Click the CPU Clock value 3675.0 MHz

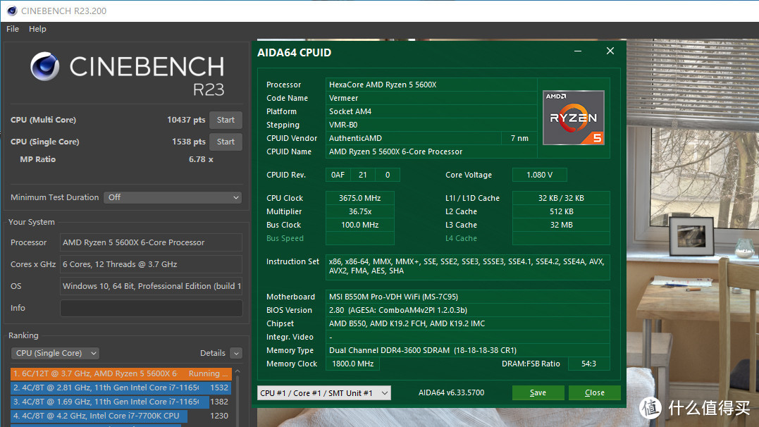pos(359,198)
